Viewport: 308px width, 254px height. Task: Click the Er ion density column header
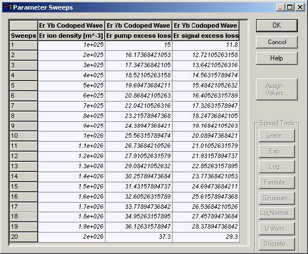(x=71, y=36)
